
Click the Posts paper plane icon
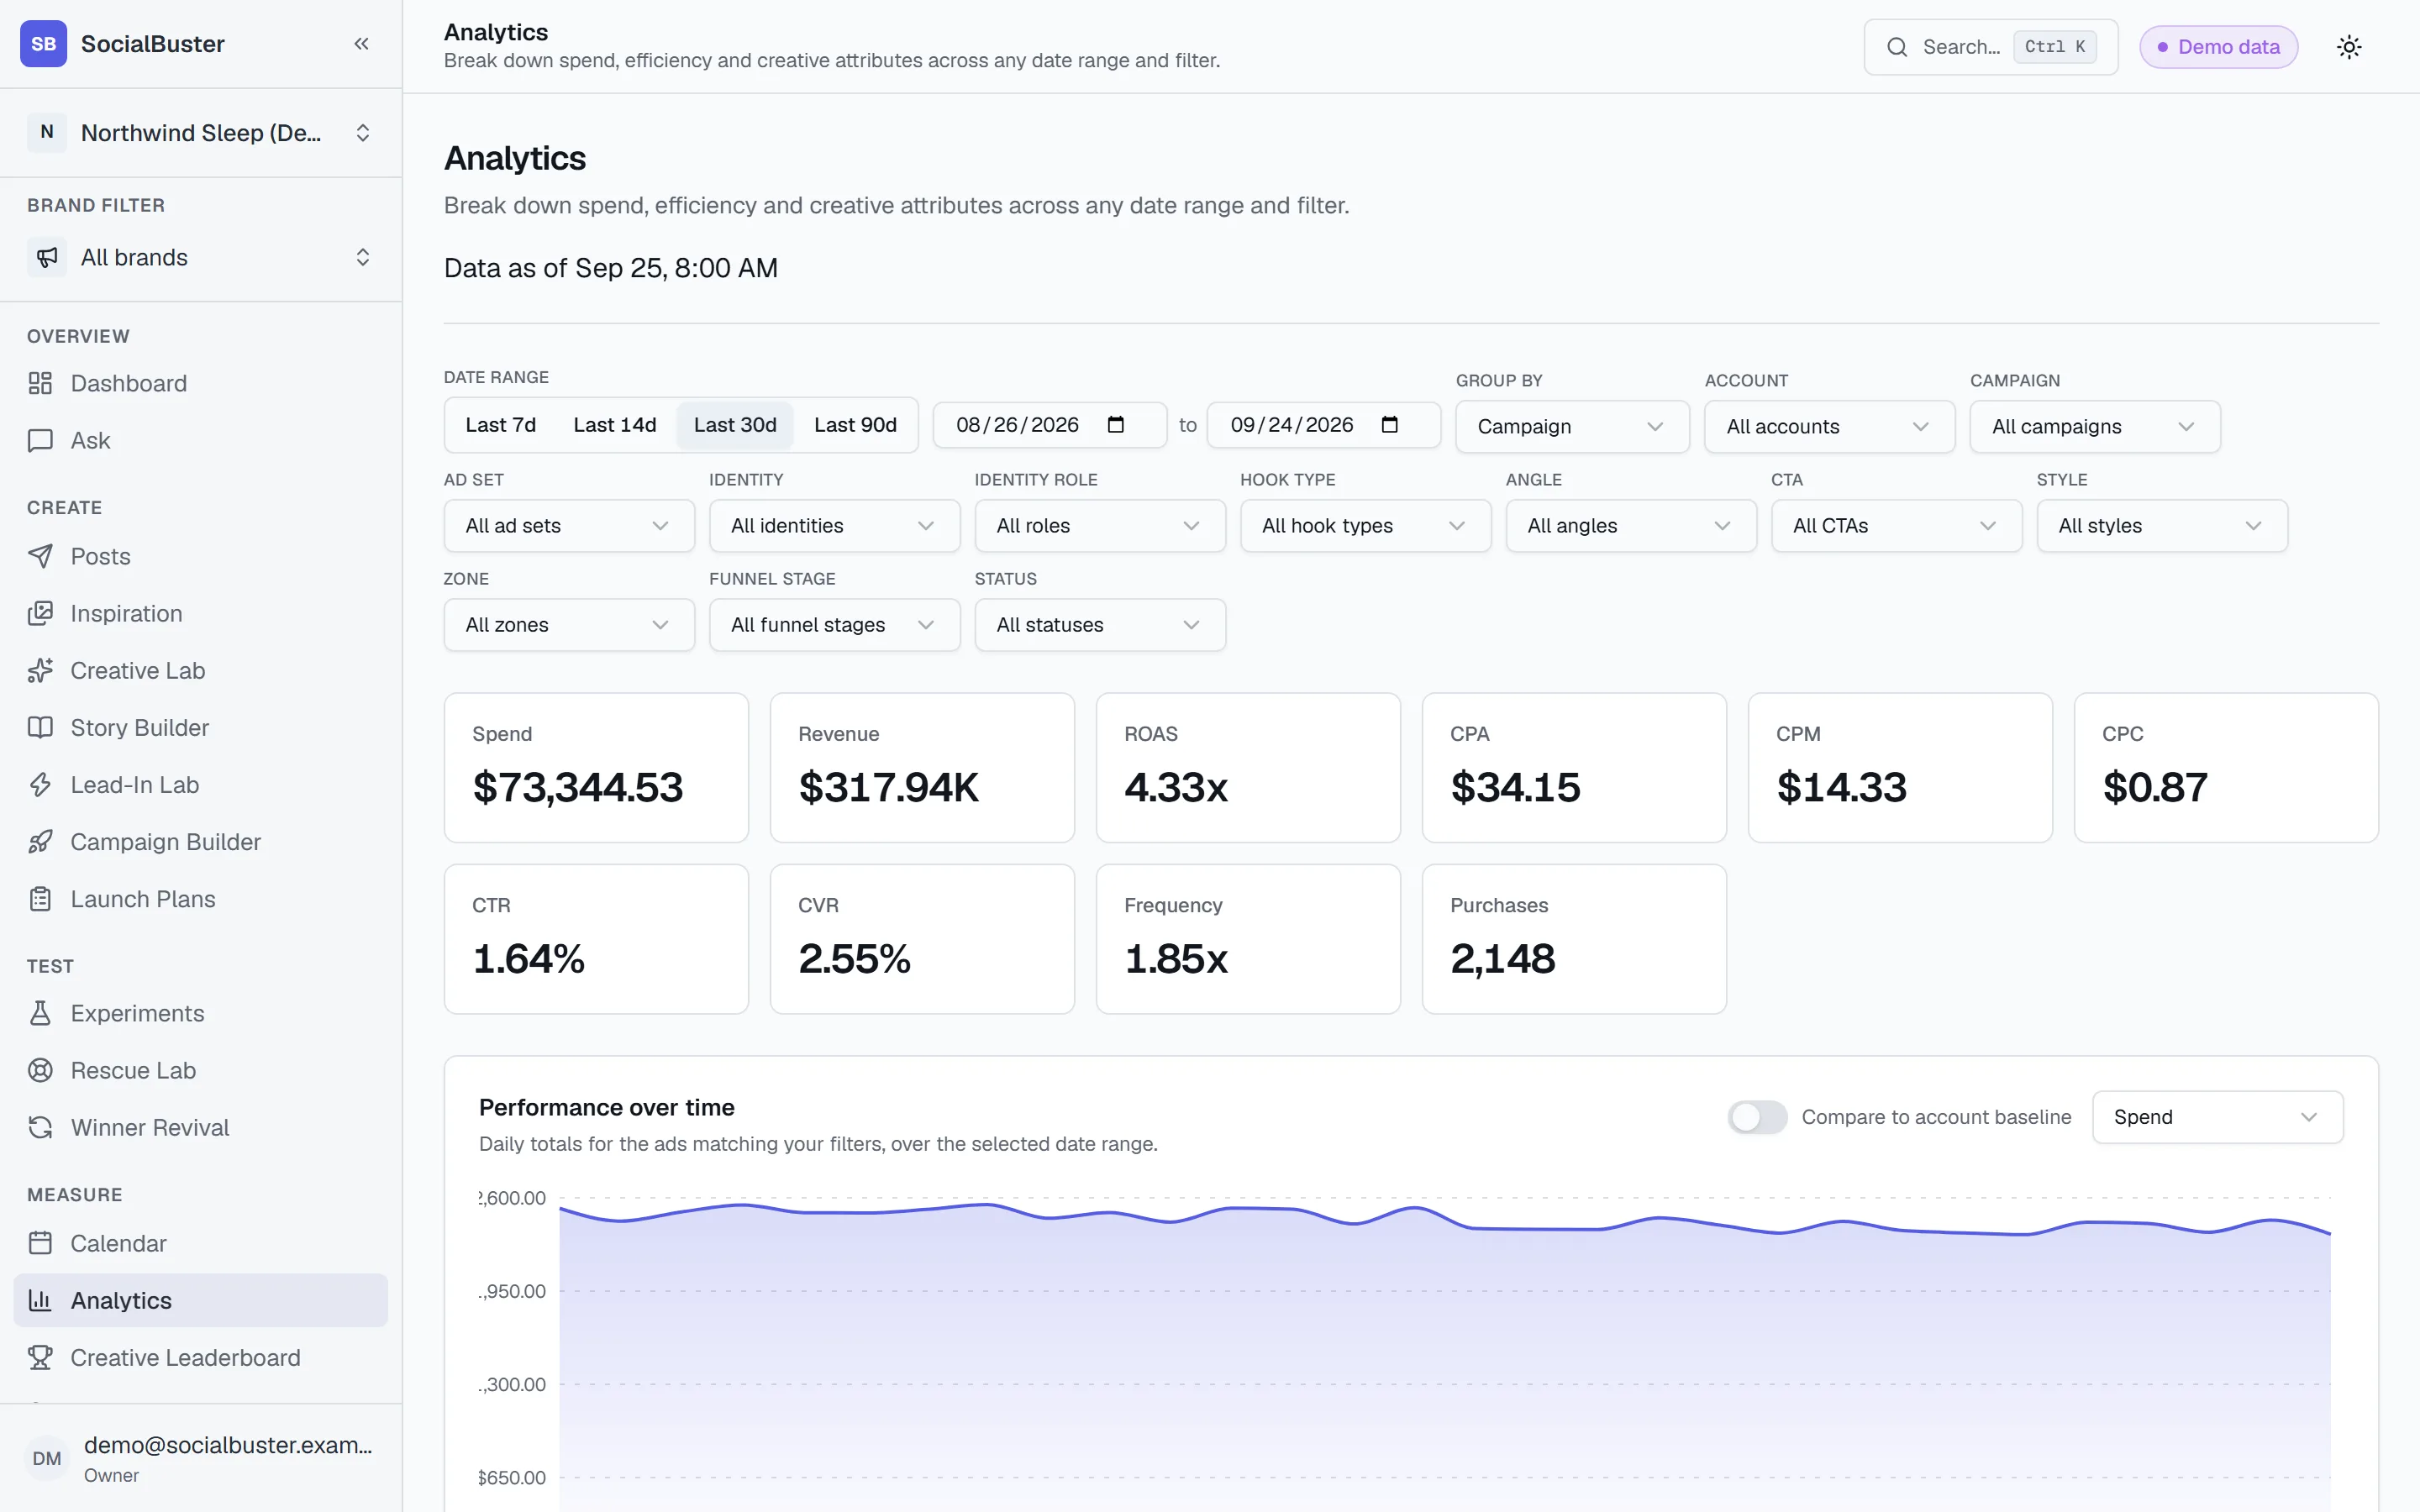[40, 556]
